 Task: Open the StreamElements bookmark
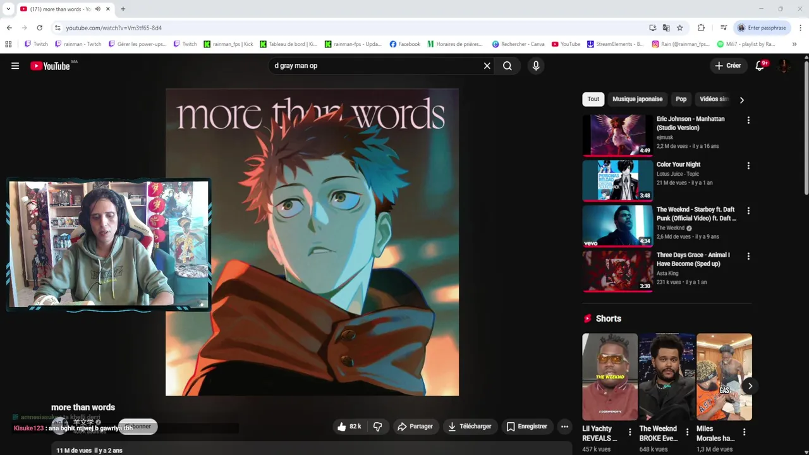pos(615,44)
